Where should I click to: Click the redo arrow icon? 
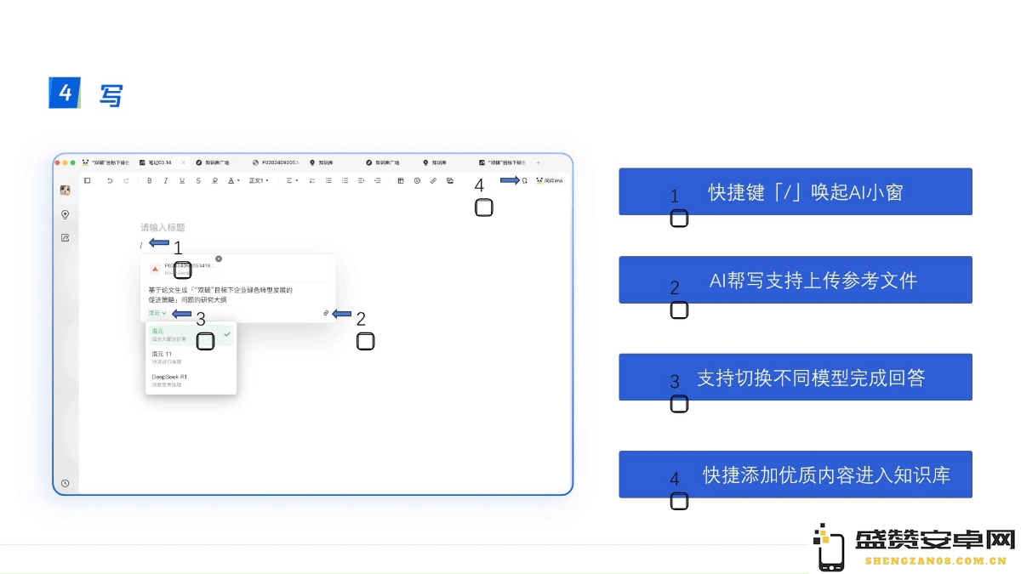tap(126, 180)
